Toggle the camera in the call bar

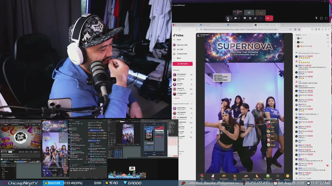point(236,18)
